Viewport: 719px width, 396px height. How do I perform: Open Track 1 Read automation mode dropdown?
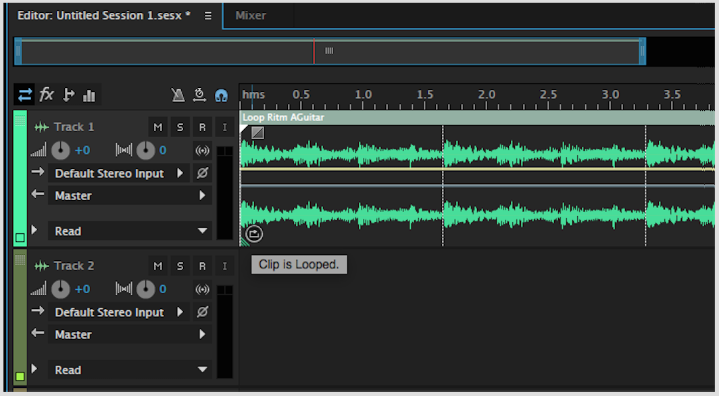(130, 231)
